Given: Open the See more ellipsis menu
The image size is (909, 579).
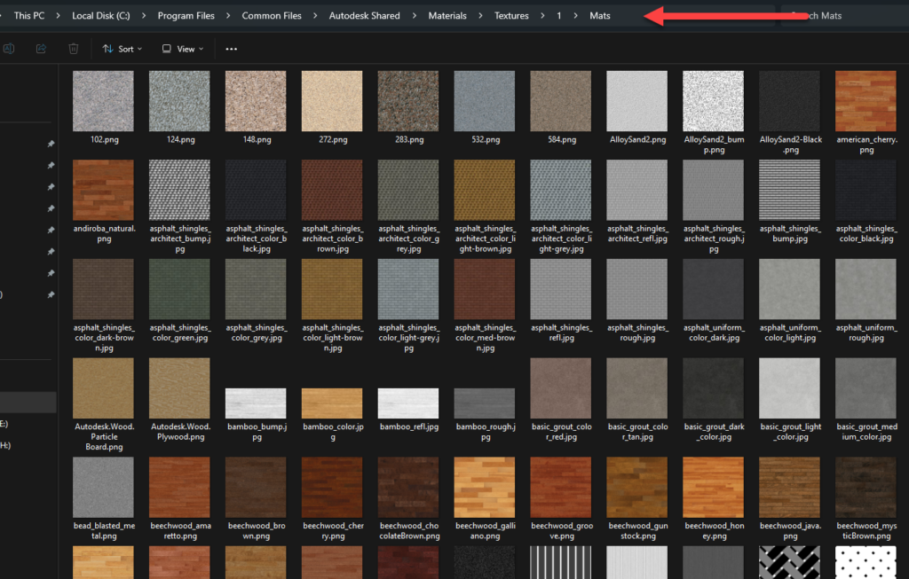Looking at the screenshot, I should tap(232, 50).
